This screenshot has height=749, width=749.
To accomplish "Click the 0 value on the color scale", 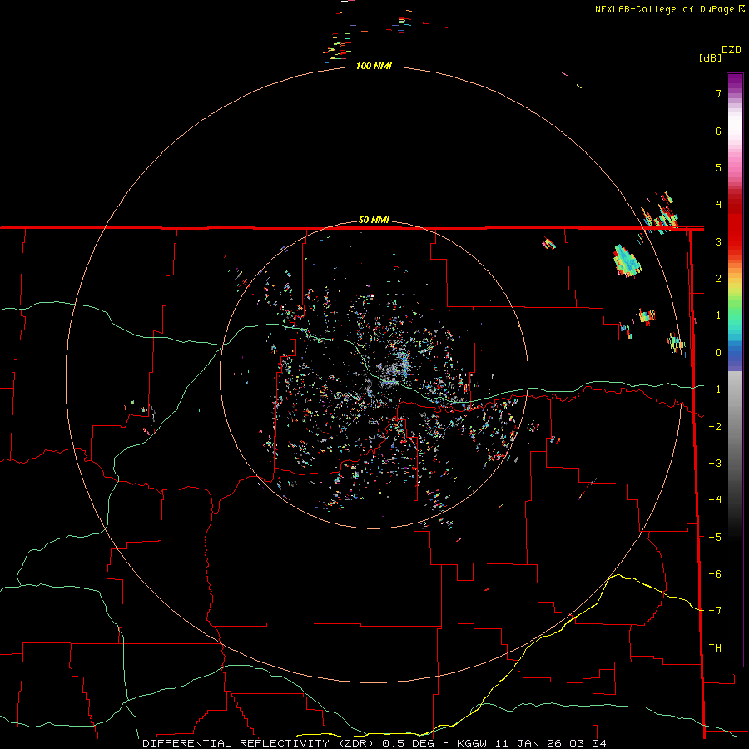I will (x=718, y=353).
